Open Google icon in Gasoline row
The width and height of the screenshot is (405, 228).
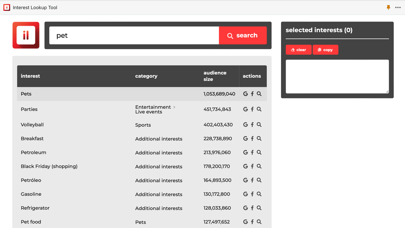pos(245,194)
